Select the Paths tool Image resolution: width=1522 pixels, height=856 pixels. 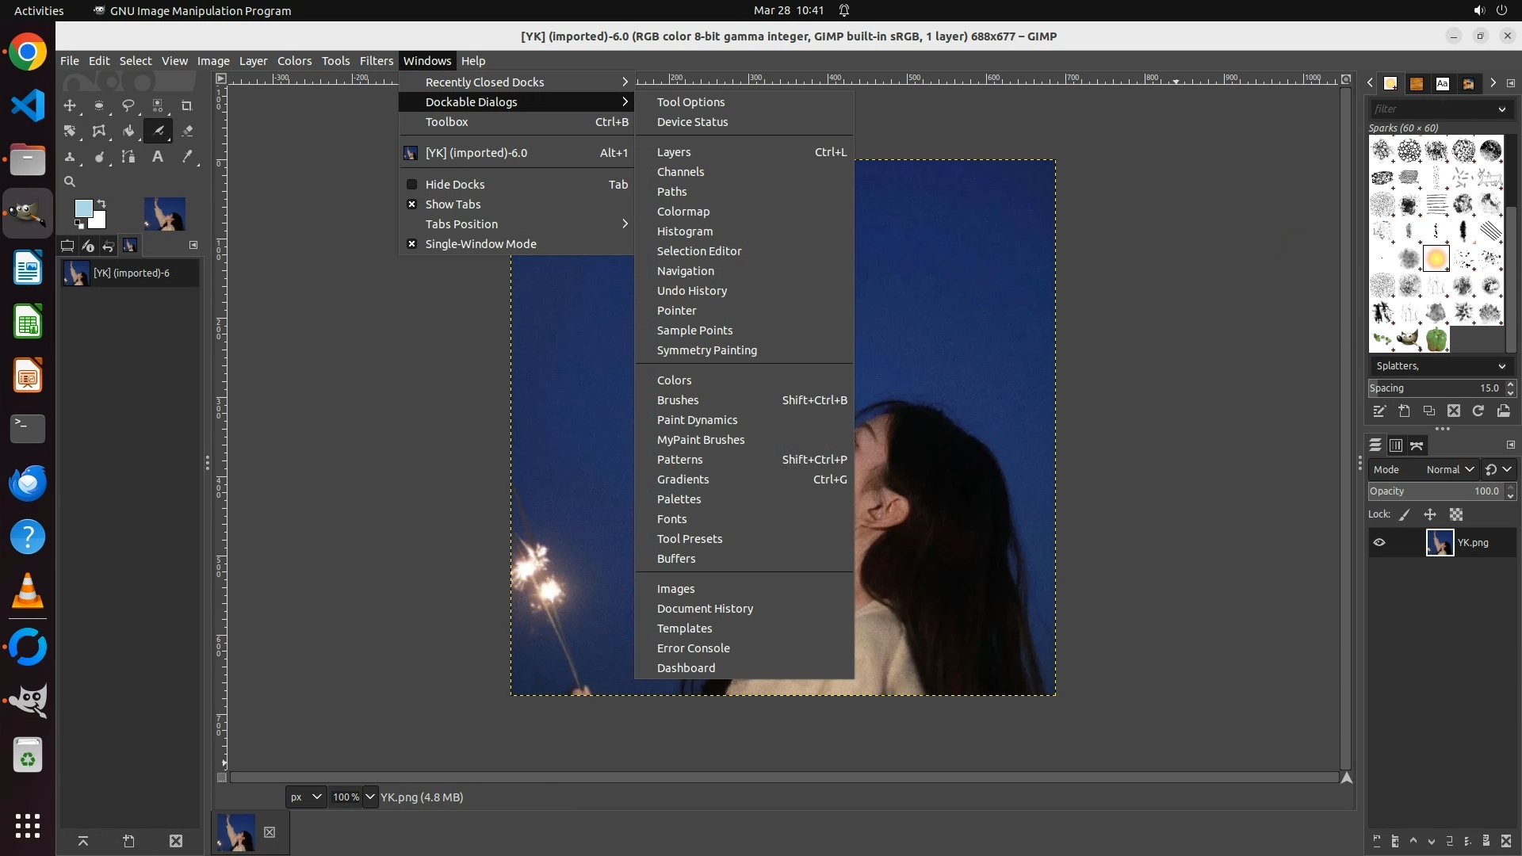pyautogui.click(x=128, y=157)
